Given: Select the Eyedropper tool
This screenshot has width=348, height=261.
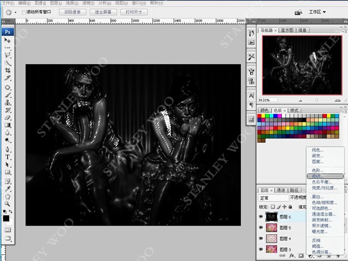Looking at the screenshot, I should 8,189.
